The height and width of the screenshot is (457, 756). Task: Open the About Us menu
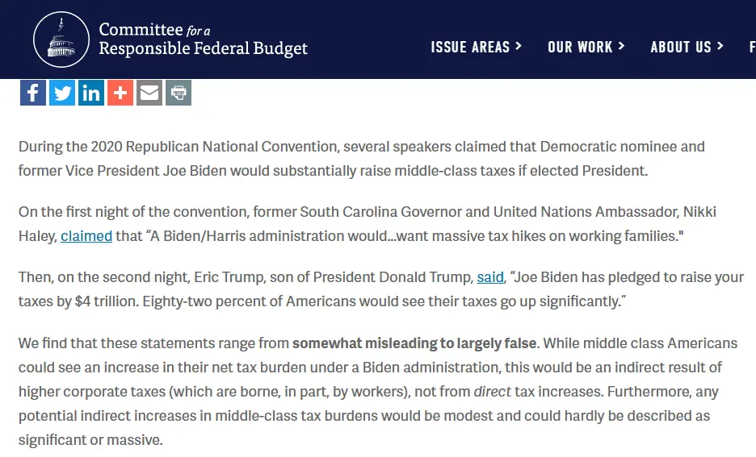[x=681, y=47]
